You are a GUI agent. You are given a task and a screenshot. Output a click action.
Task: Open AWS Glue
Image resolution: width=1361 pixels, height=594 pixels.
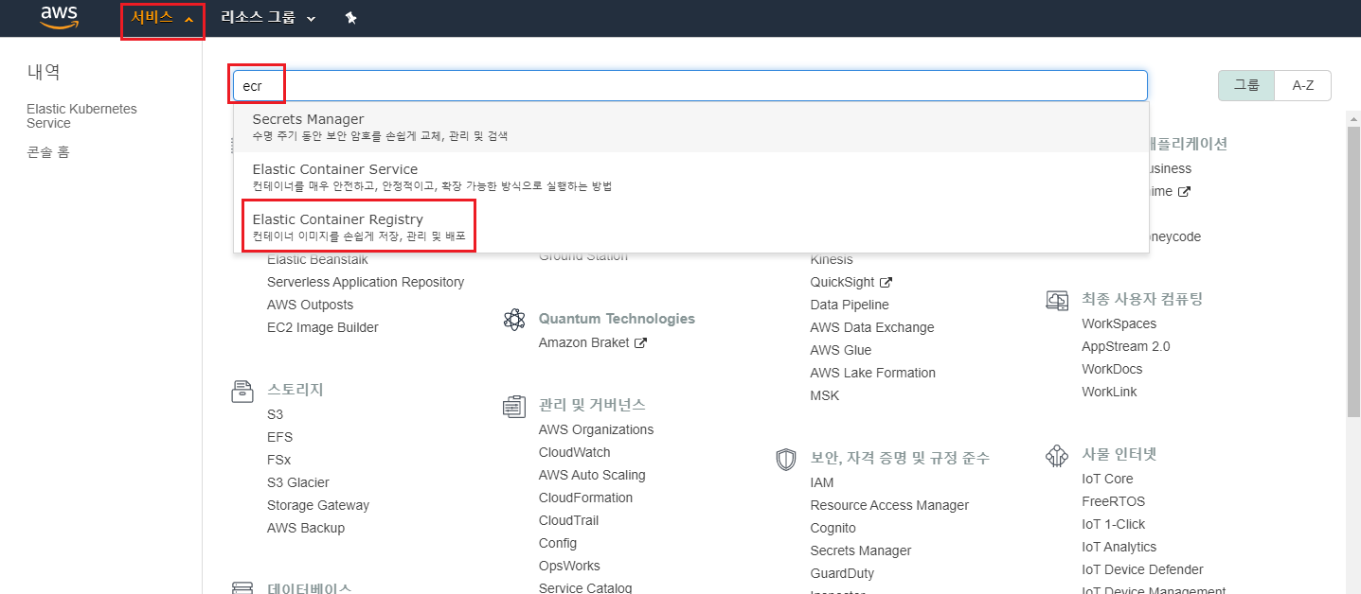click(841, 350)
